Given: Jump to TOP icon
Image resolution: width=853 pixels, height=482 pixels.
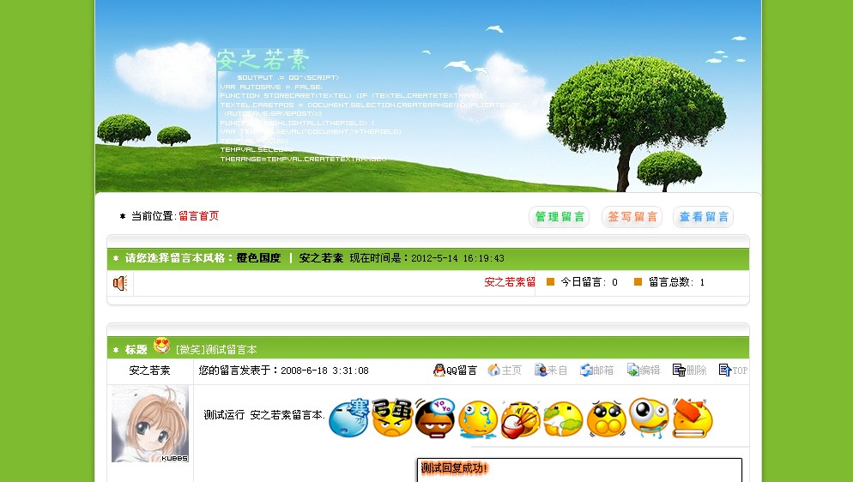Looking at the screenshot, I should pyautogui.click(x=725, y=370).
